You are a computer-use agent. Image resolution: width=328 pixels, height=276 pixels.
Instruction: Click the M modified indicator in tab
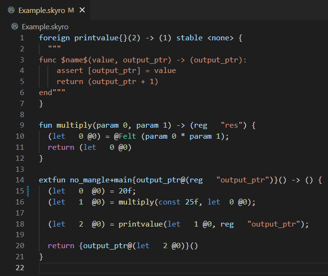point(71,10)
